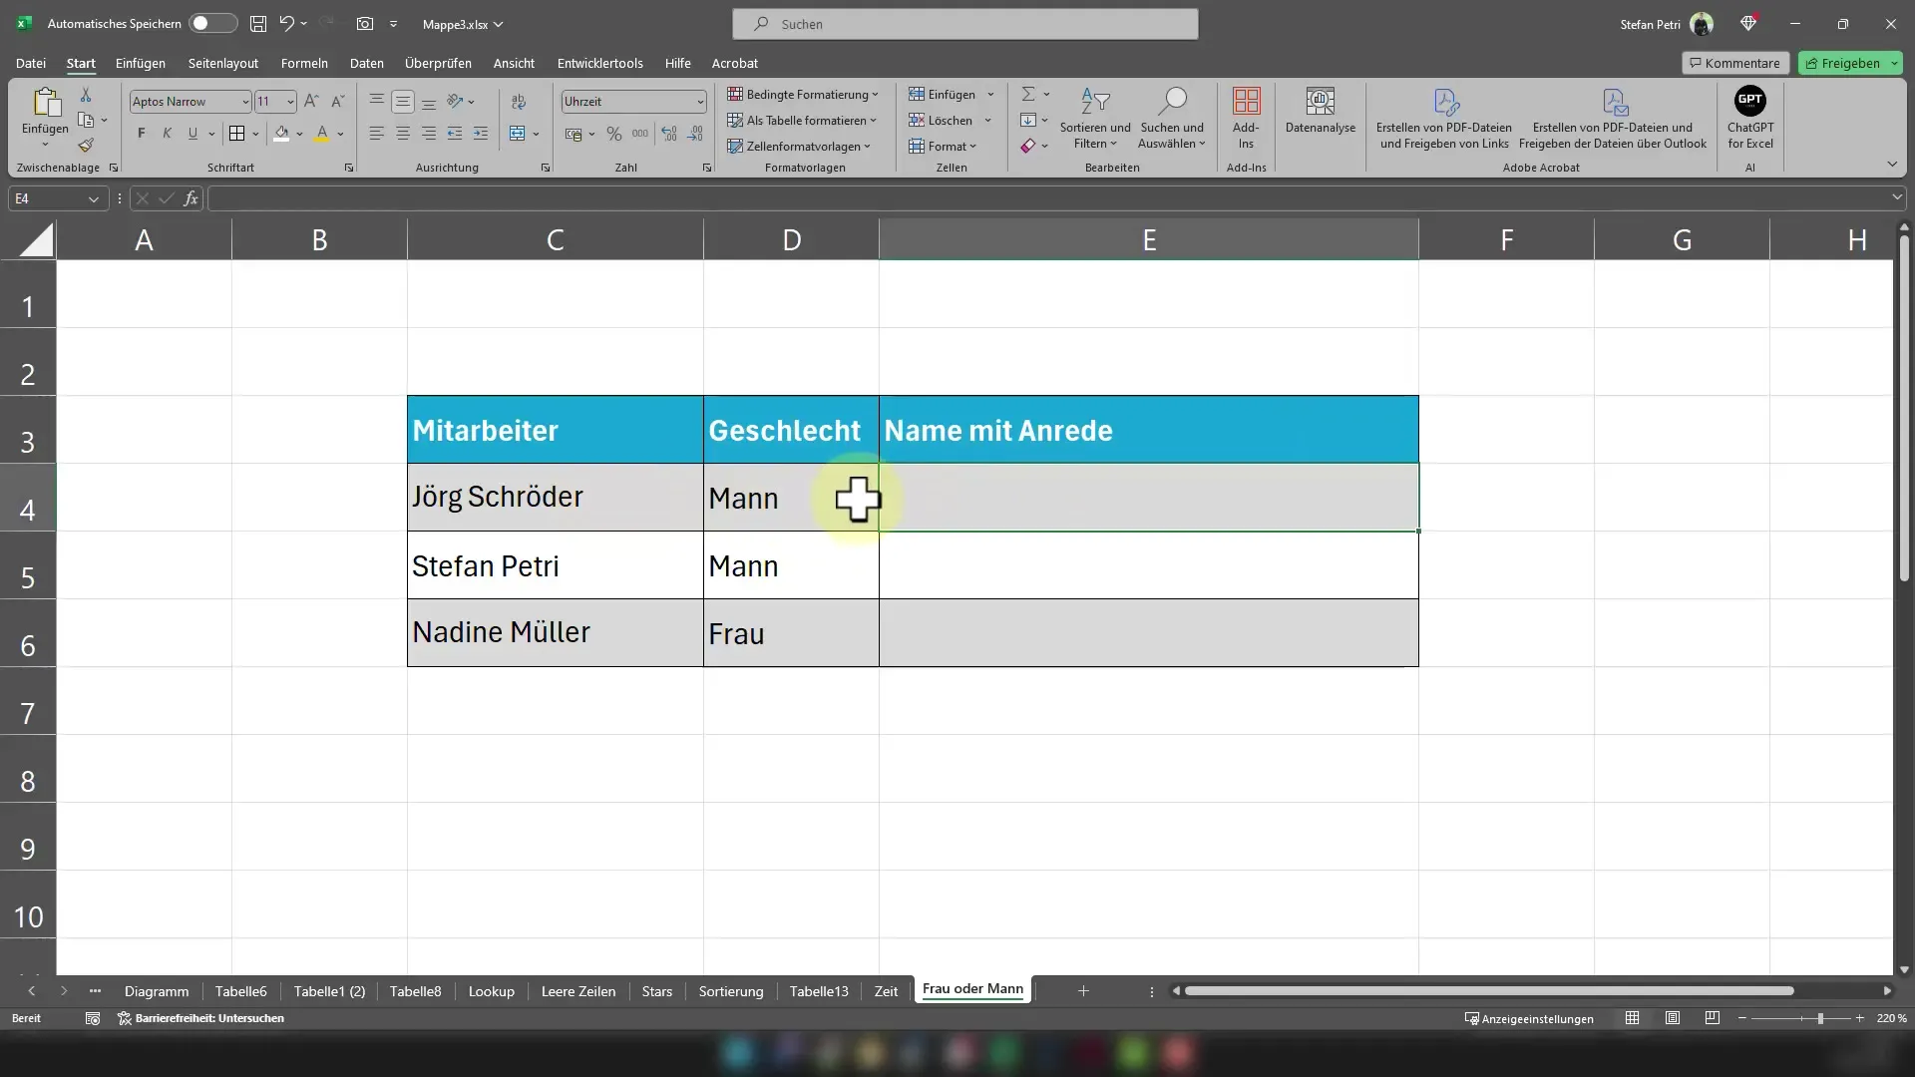
Task: Open the Formeln menu tab
Action: click(304, 62)
